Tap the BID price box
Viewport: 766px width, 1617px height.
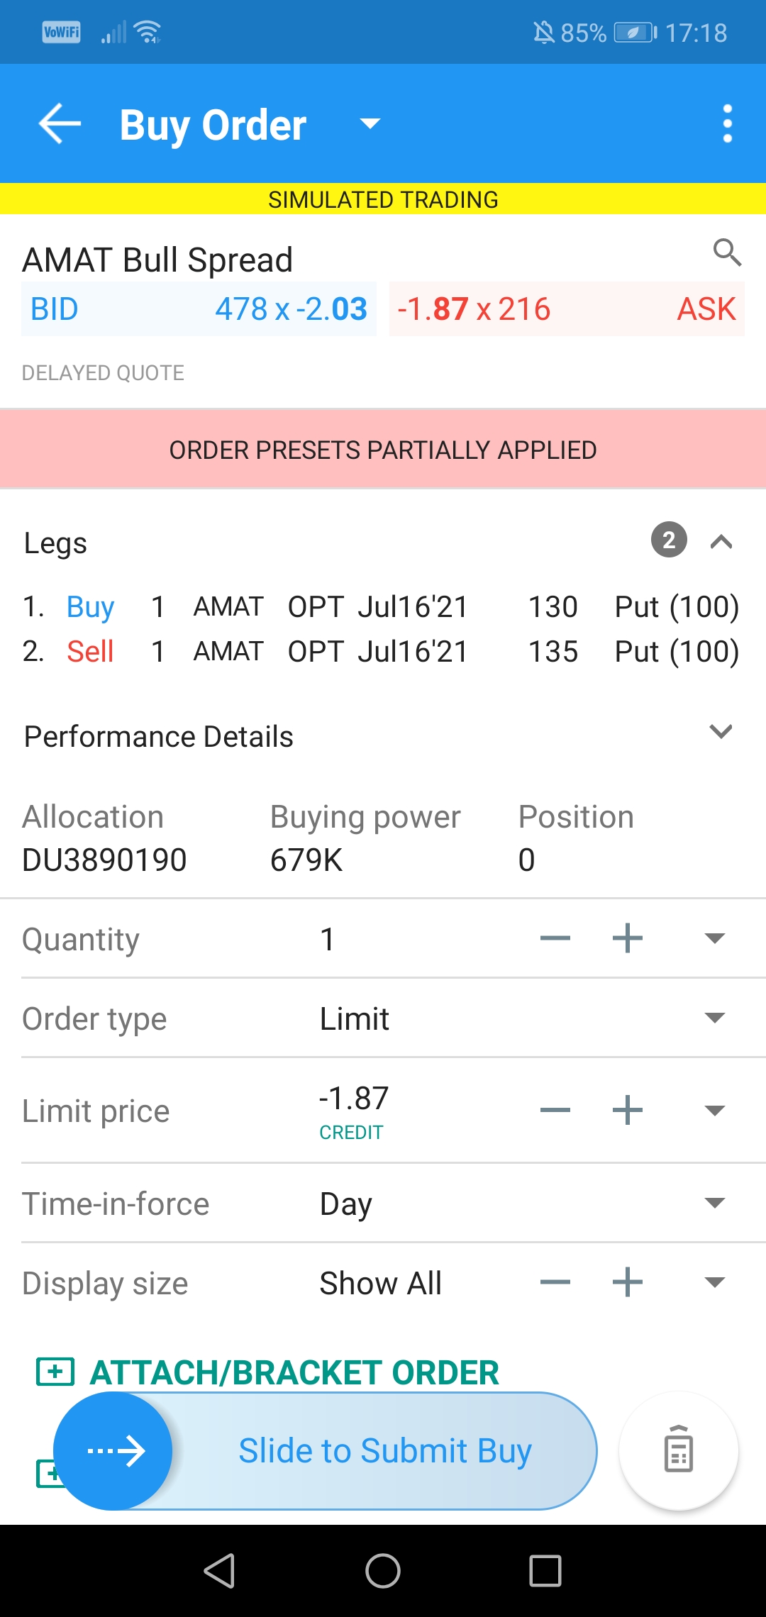pos(199,309)
